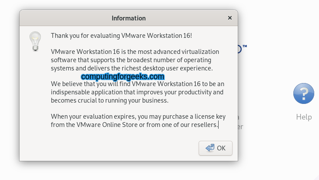Open Help via the question mark icon
Viewport: 319px width, 180px height.
pos(304,93)
